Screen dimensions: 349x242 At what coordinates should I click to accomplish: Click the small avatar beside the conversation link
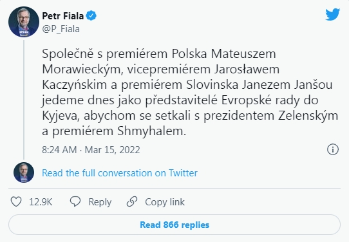pyautogui.click(x=24, y=172)
